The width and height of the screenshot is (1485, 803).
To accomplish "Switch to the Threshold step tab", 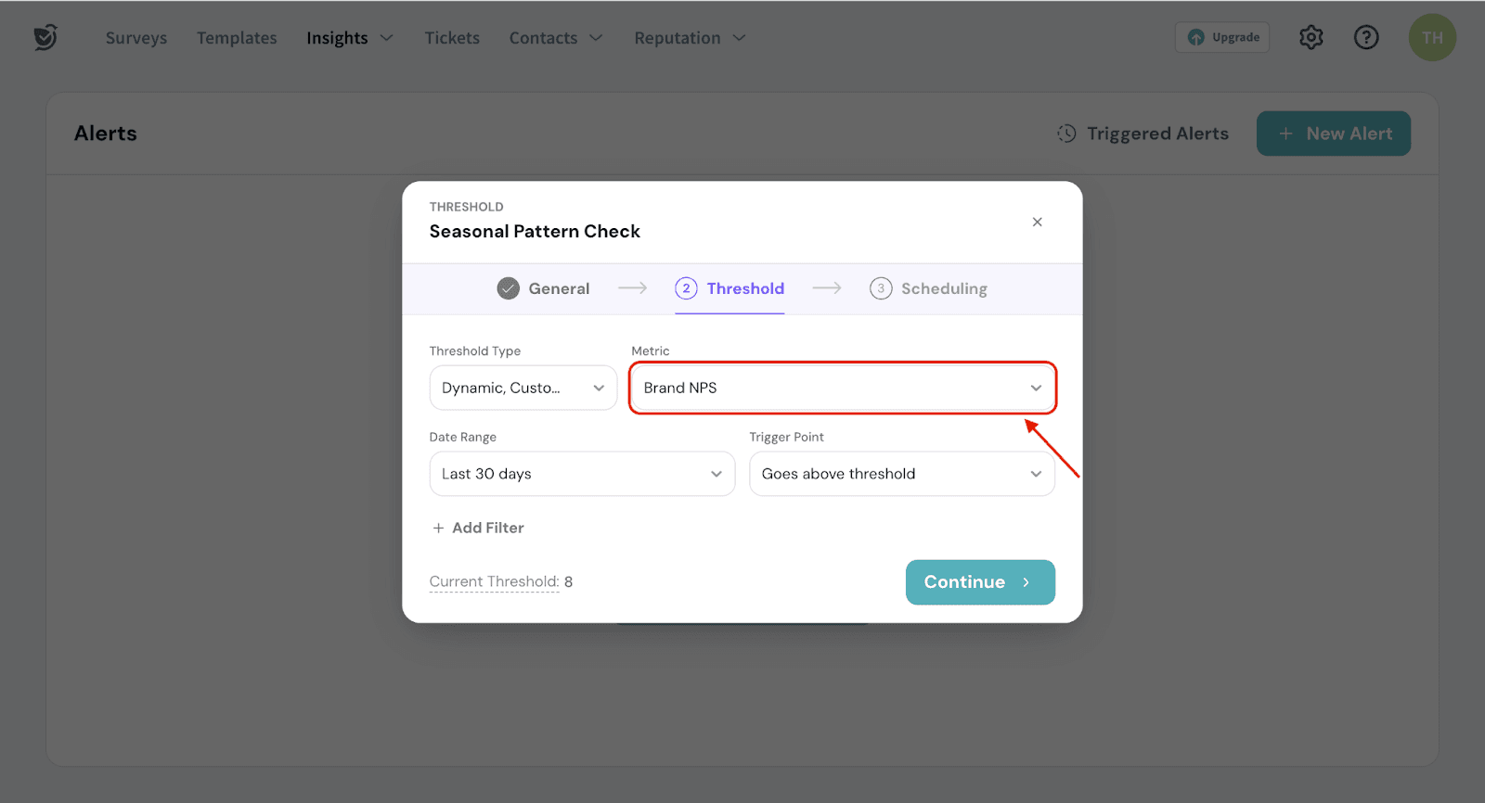I will pos(730,288).
